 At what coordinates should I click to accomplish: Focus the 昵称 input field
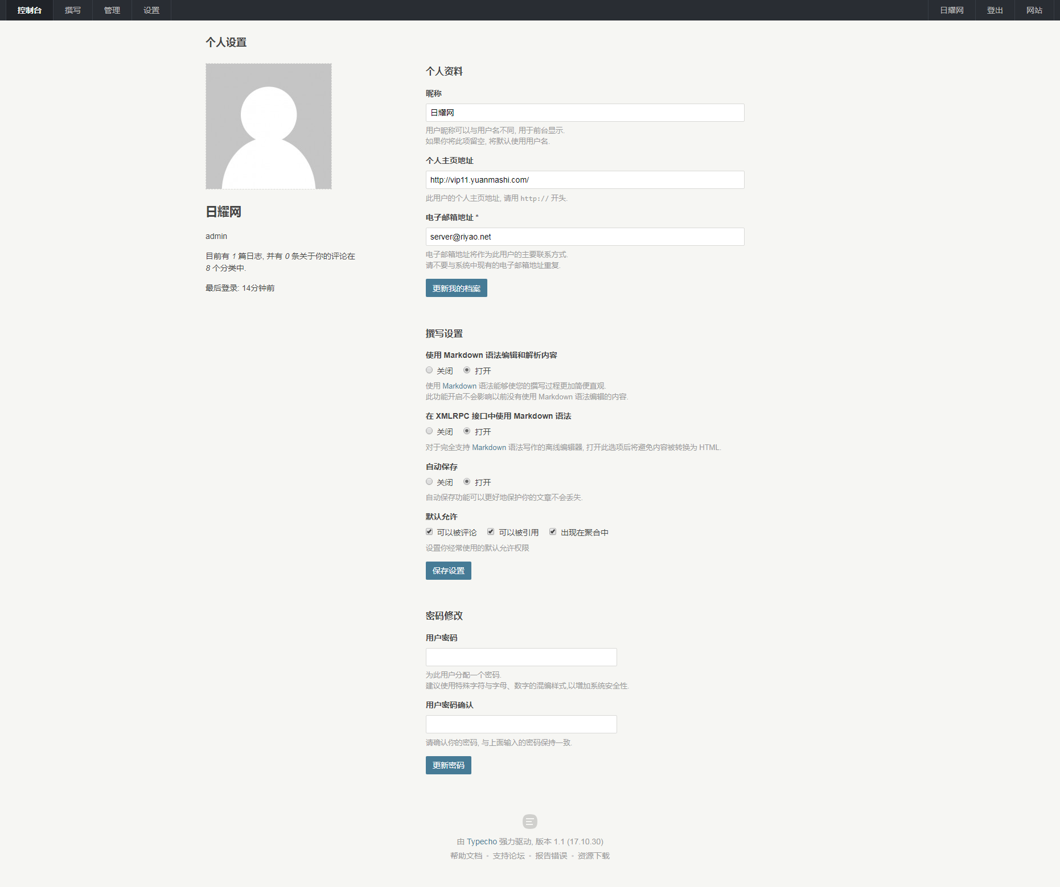click(585, 113)
